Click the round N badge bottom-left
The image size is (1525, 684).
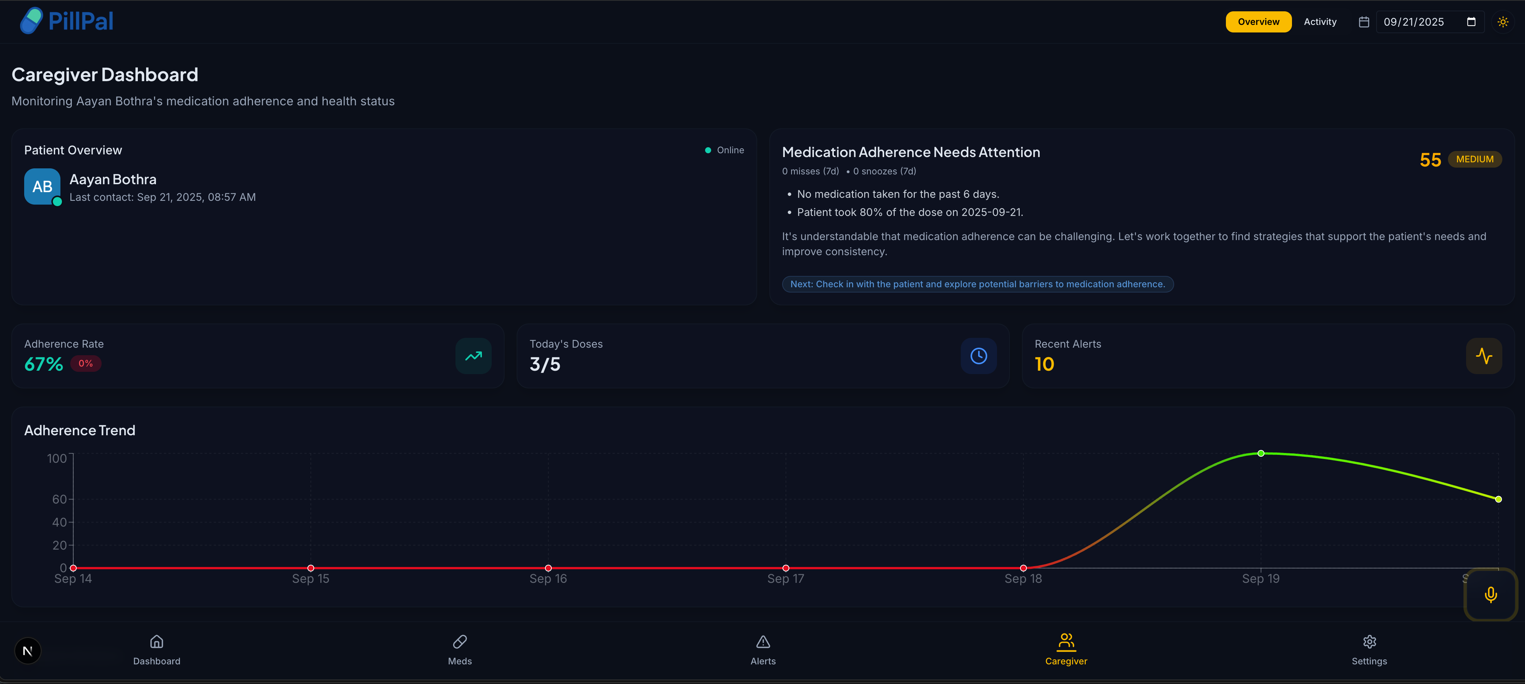click(x=27, y=651)
